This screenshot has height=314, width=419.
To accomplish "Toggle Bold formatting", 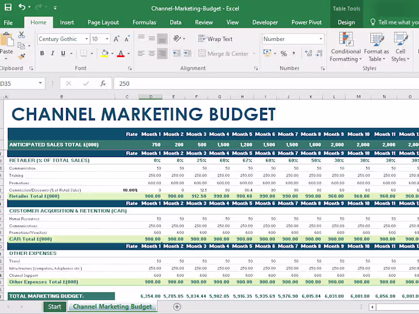I will tap(42, 54).
